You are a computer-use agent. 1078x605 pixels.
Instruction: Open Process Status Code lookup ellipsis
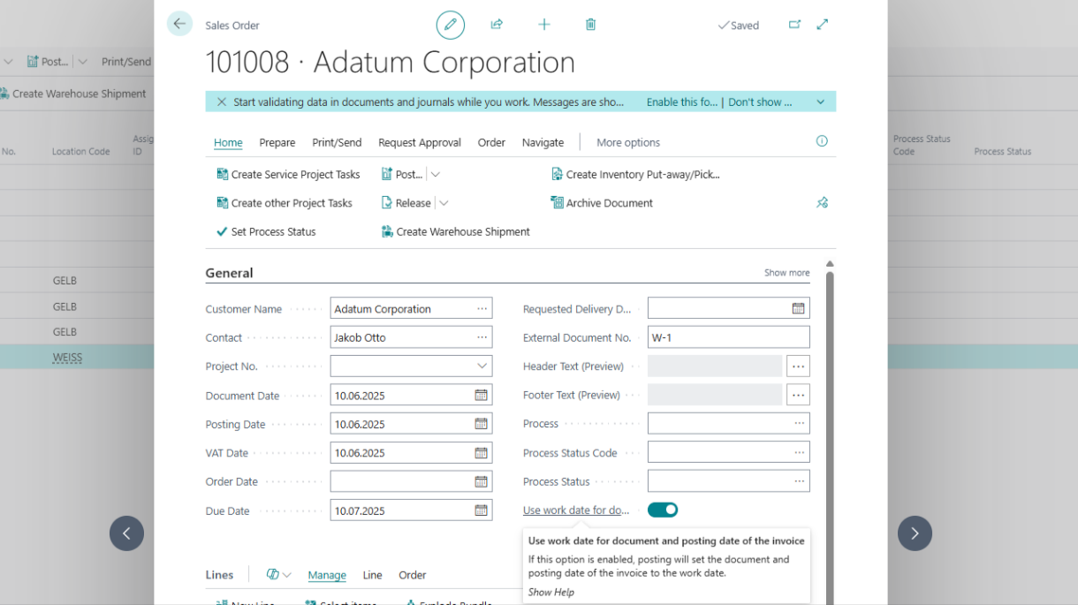click(x=799, y=452)
